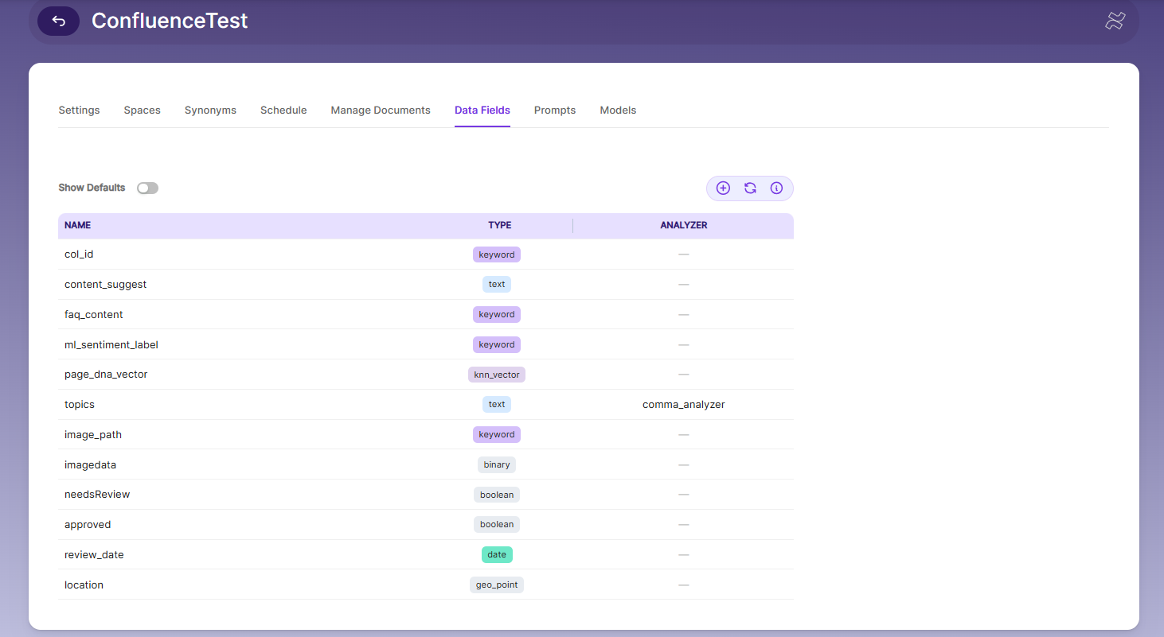Select the topics field name

click(x=80, y=405)
